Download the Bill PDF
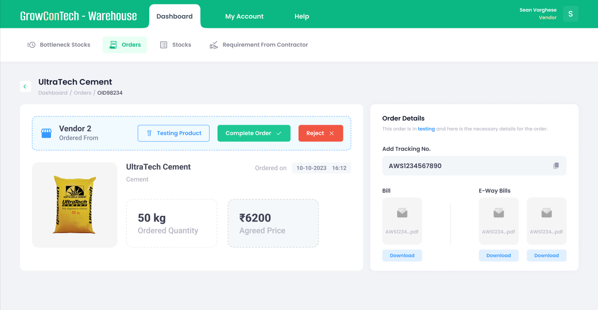This screenshot has width=598, height=310. tap(402, 256)
